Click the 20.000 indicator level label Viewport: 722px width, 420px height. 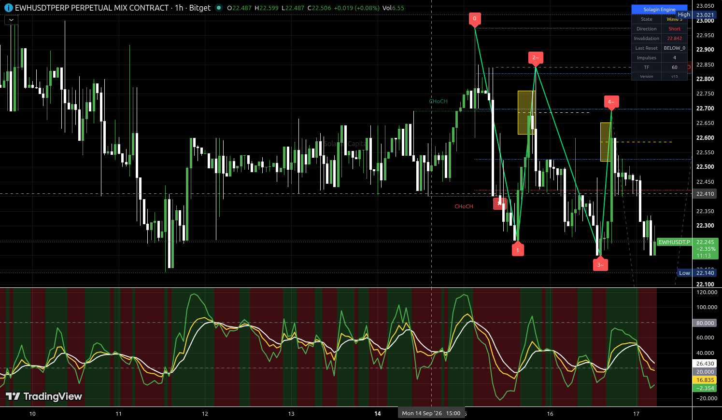click(705, 372)
